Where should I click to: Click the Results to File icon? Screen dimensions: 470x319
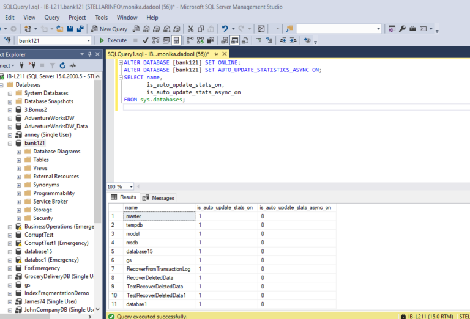click(245, 40)
